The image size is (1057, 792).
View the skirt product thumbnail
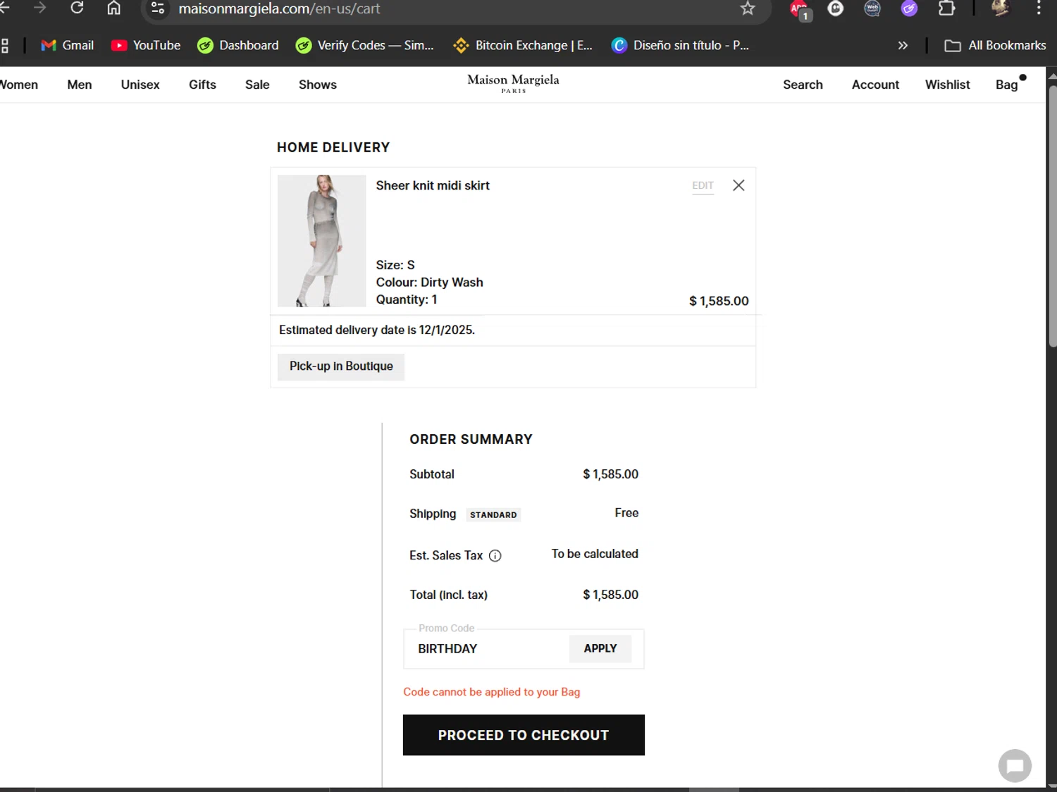point(321,241)
